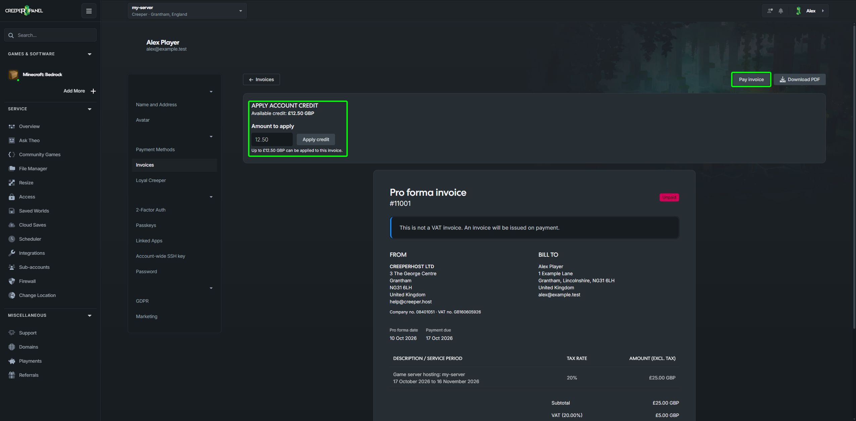Open the Alex account menu

coord(810,11)
